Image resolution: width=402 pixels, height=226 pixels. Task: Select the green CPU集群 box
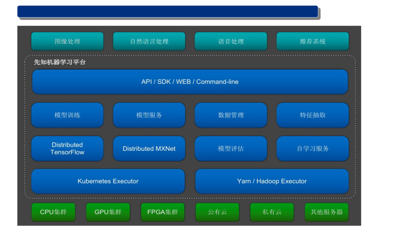pos(53,212)
